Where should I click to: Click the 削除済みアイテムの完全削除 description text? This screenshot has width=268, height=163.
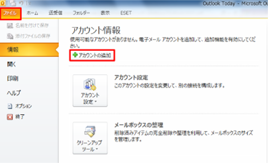click(x=184, y=136)
